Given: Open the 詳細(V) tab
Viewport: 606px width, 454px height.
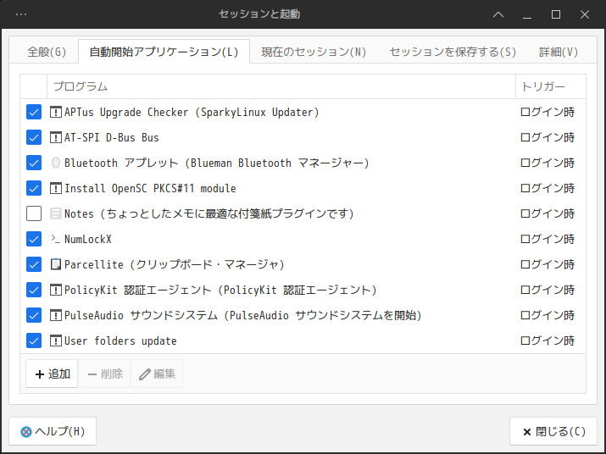Looking at the screenshot, I should point(559,52).
